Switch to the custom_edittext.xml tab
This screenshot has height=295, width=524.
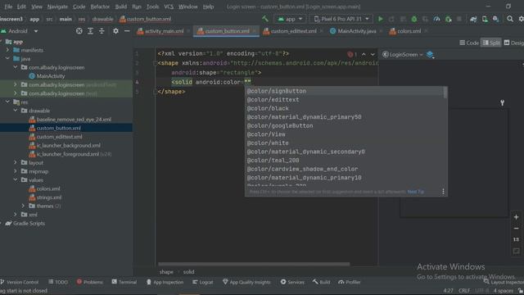tap(293, 31)
